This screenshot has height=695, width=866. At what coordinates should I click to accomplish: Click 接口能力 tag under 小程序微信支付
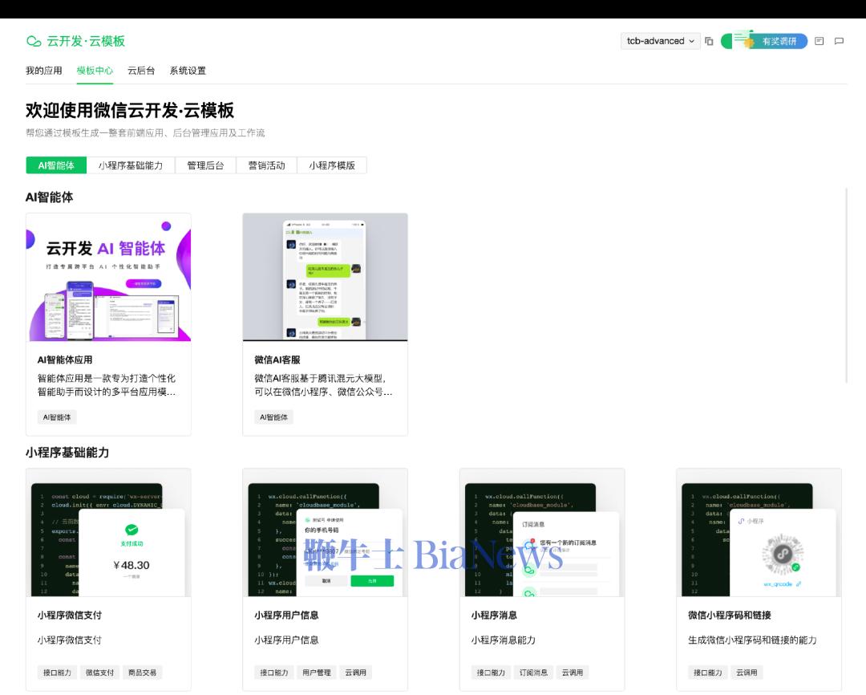(x=57, y=673)
